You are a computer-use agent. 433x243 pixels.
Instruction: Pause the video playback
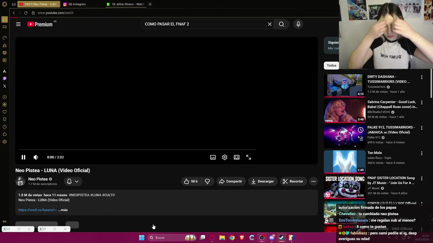coord(23,157)
